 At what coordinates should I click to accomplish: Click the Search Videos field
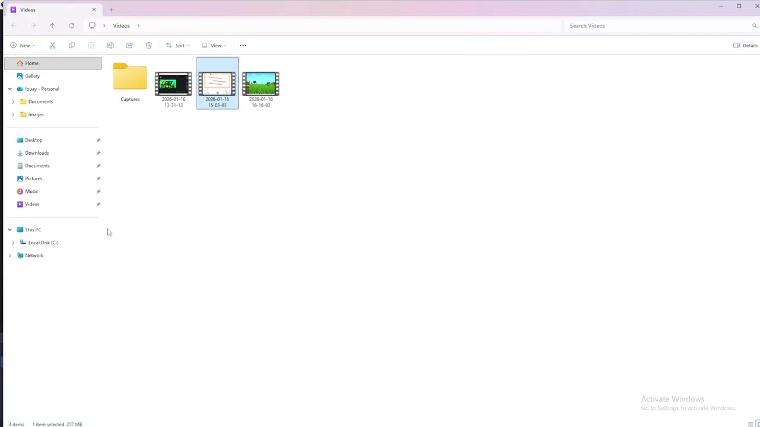[658, 26]
